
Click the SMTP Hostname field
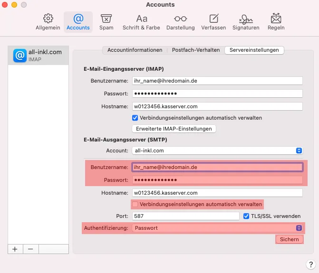[x=217, y=193]
